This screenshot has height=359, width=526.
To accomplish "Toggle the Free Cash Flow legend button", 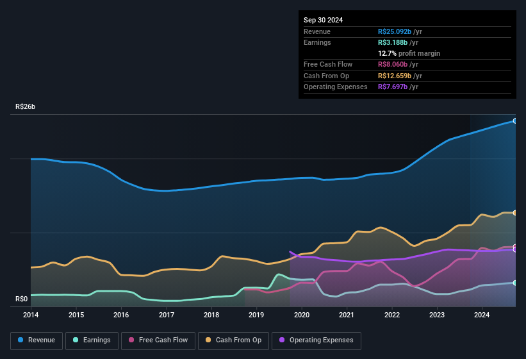I will (x=158, y=340).
